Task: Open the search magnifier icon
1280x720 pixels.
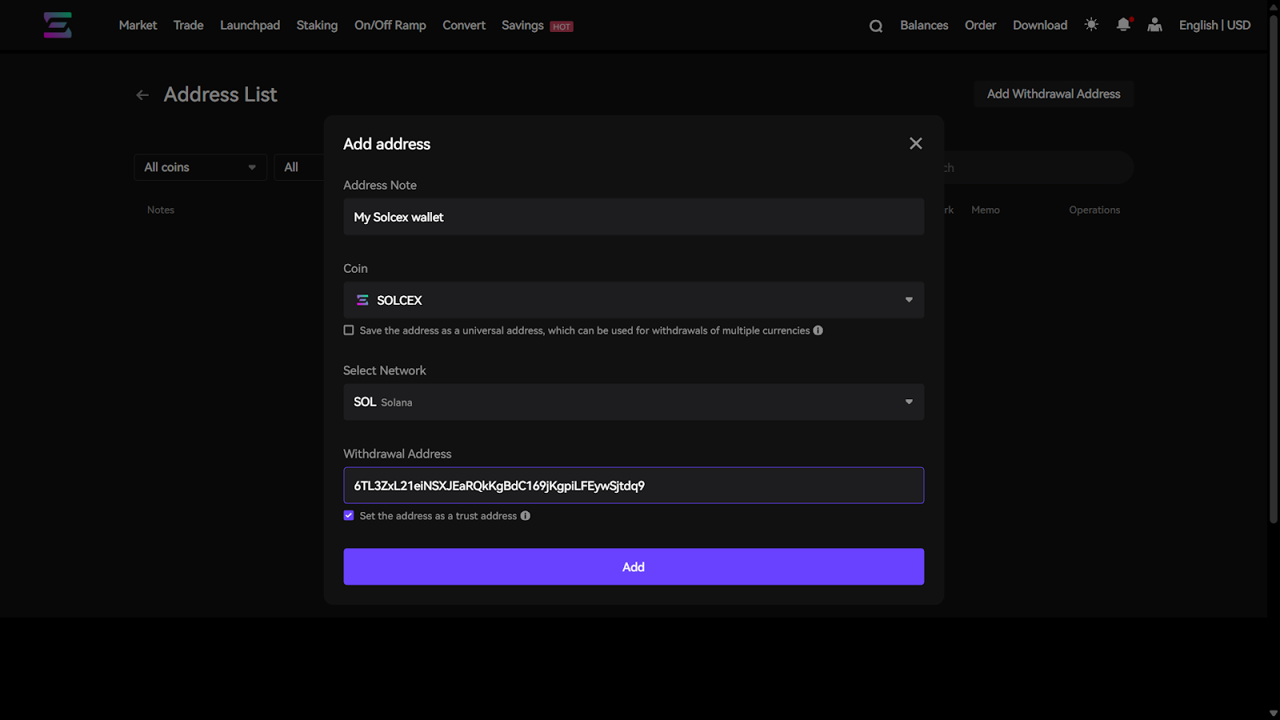Action: pos(876,26)
